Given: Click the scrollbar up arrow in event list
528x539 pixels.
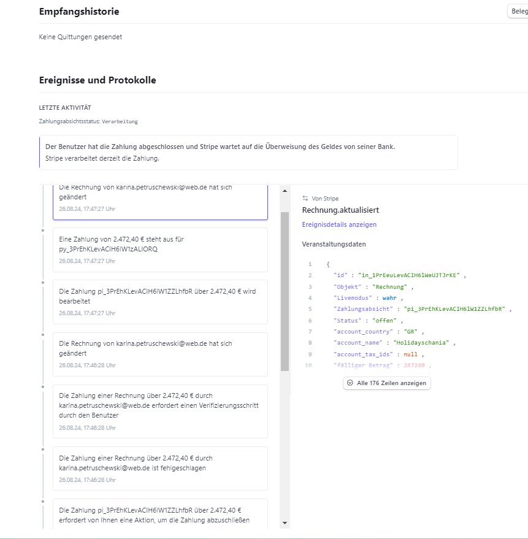Looking at the screenshot, I should coord(285,191).
